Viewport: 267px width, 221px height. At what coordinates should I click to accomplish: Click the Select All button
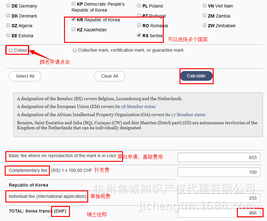pos(25,76)
